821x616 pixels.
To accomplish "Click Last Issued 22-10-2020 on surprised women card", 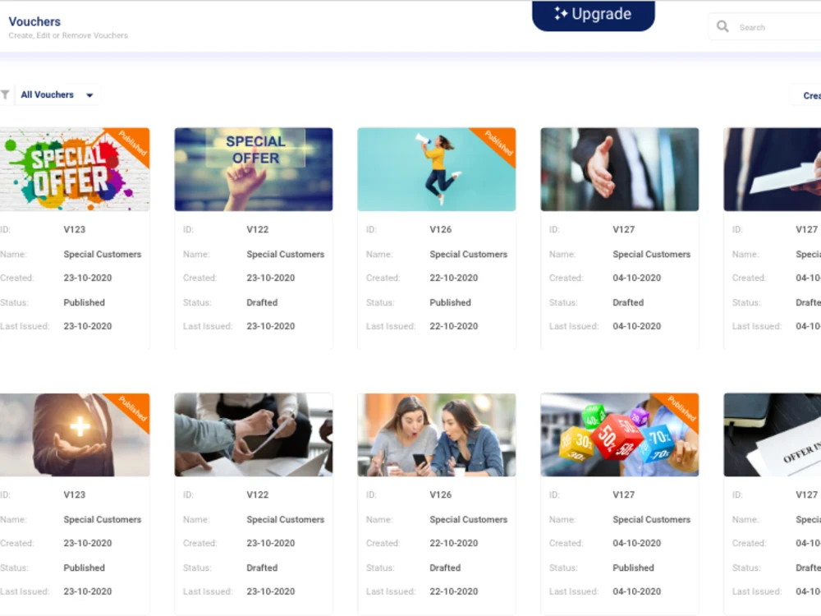I will 453,591.
